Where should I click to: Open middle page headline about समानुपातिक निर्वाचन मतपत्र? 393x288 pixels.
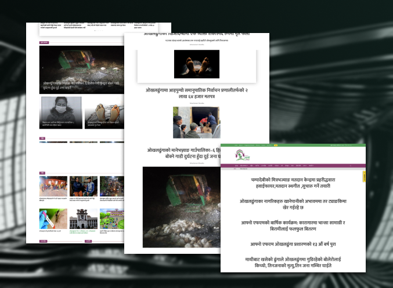pos(196,93)
